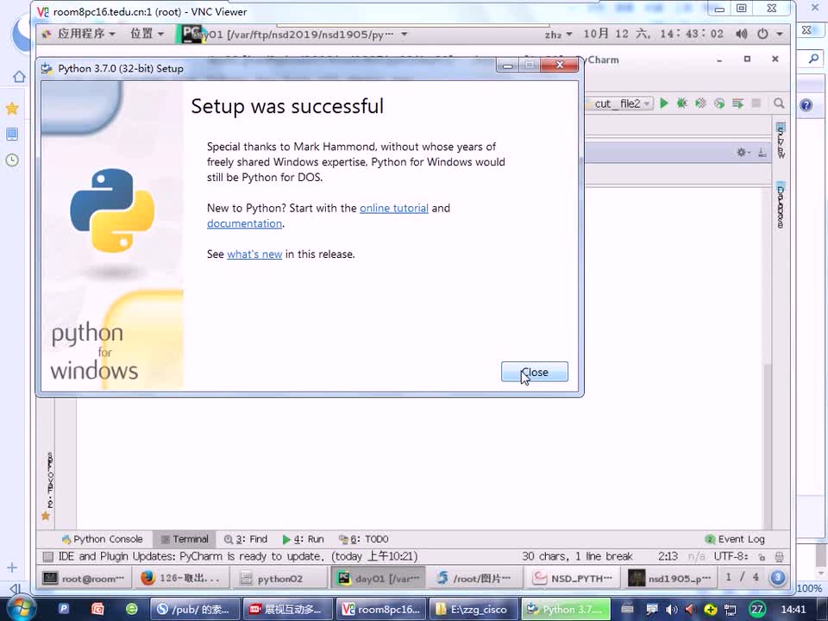Start debugging with the bug icon
This screenshot has height=621, width=828.
(682, 103)
